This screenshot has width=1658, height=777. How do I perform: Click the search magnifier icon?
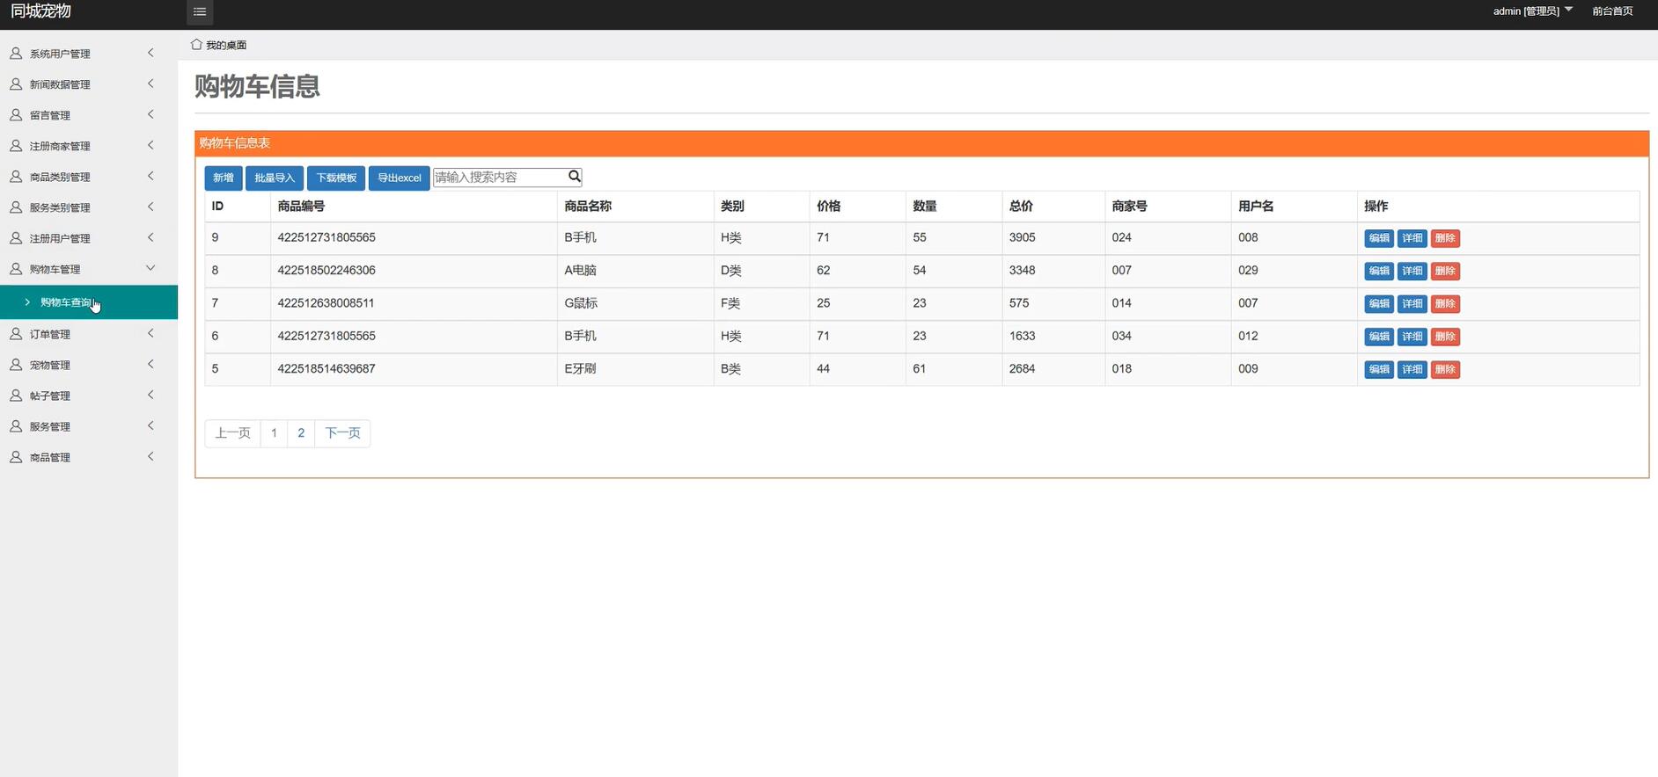[574, 177]
